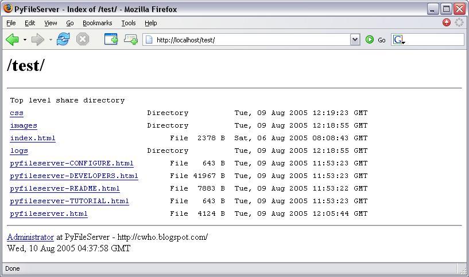Open a new tab icon

tap(131, 39)
